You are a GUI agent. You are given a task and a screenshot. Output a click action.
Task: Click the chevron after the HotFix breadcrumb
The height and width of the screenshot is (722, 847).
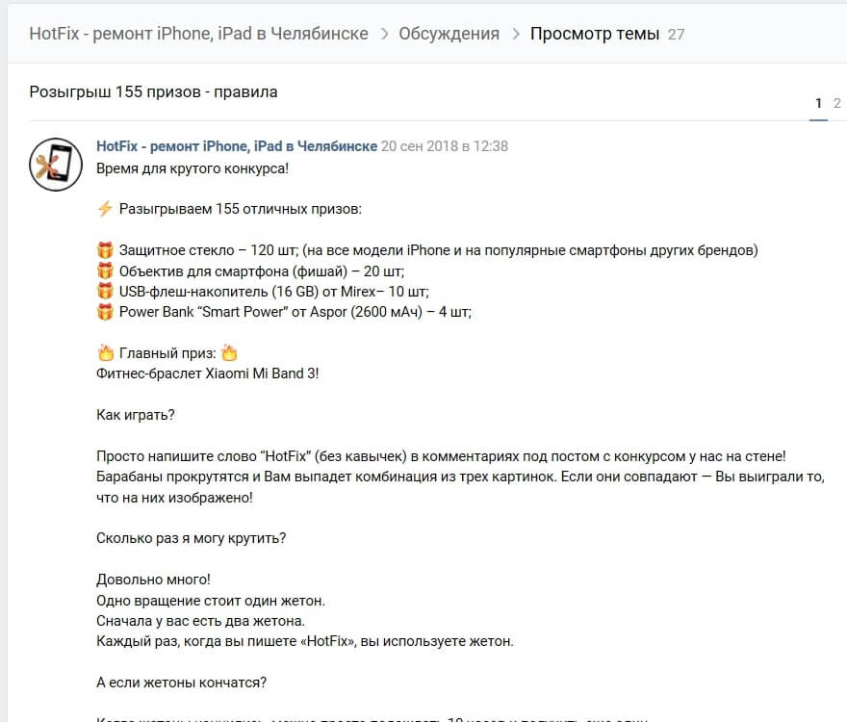(384, 34)
